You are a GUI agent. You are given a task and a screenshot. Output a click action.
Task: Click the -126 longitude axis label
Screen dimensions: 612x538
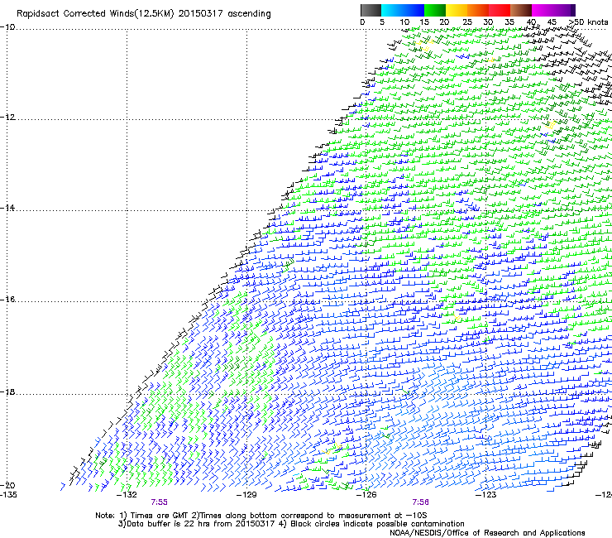click(x=366, y=495)
